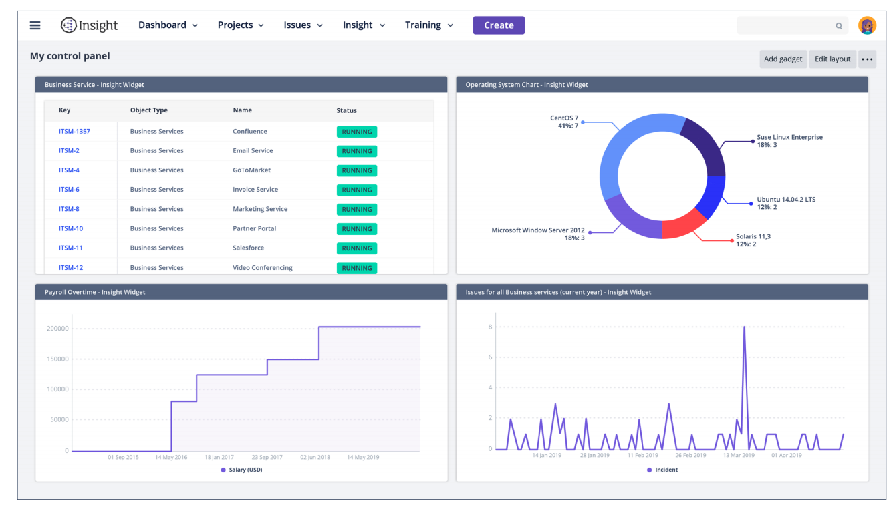Open the three-dot more options menu
Screen dimensions: 895x509
click(867, 59)
